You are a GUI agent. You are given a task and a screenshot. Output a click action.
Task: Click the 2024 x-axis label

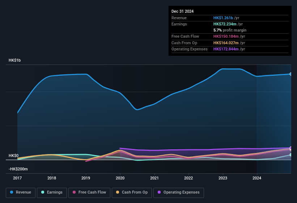point(257,178)
